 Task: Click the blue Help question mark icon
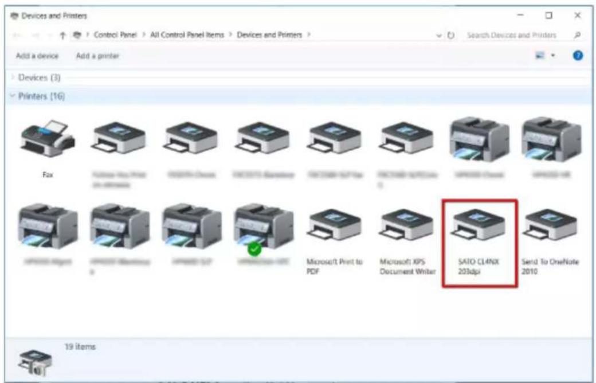[x=578, y=56]
